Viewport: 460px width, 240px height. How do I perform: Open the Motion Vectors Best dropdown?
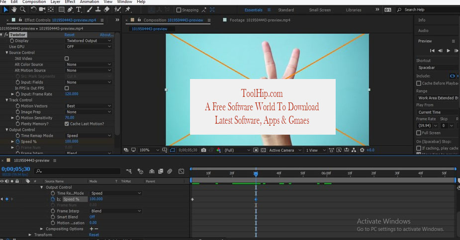tap(89, 106)
